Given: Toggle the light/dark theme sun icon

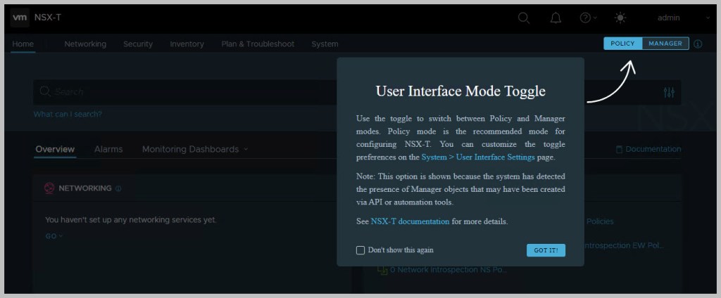Looking at the screenshot, I should pos(620,18).
